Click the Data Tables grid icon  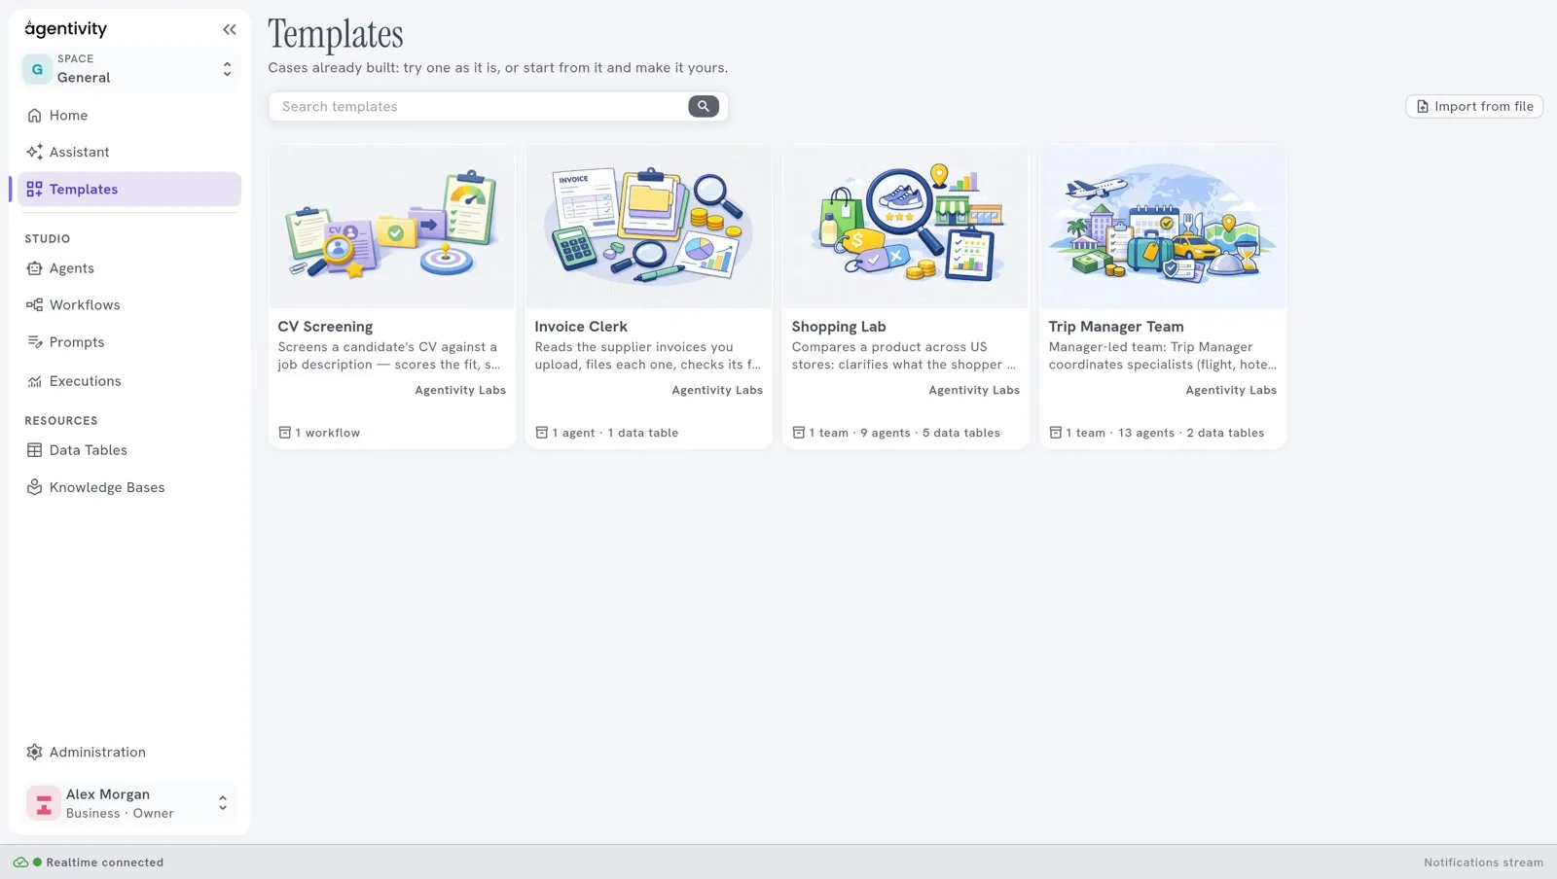point(34,450)
